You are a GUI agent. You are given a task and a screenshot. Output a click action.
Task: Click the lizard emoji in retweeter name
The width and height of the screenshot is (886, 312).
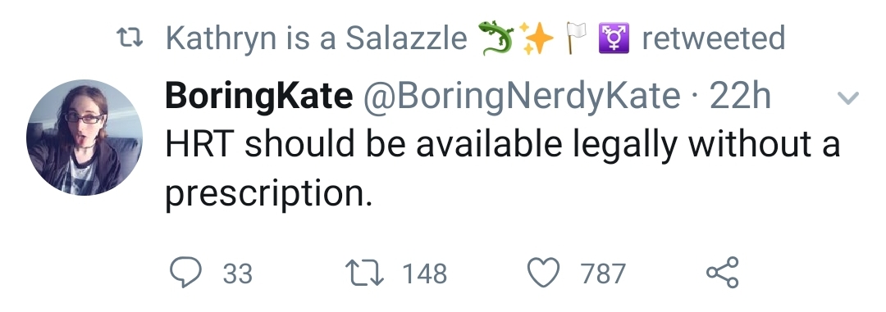click(496, 38)
